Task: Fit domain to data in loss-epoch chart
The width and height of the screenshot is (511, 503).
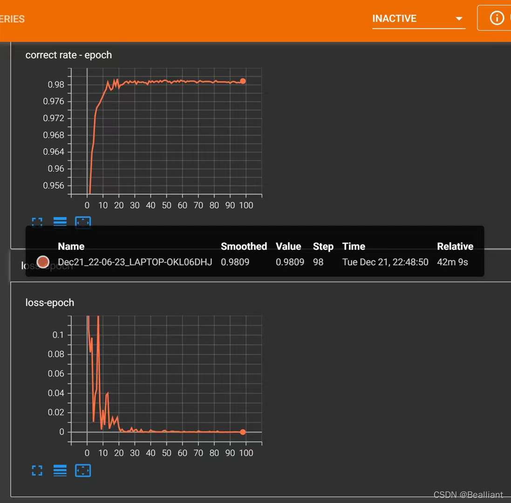Action: [83, 470]
